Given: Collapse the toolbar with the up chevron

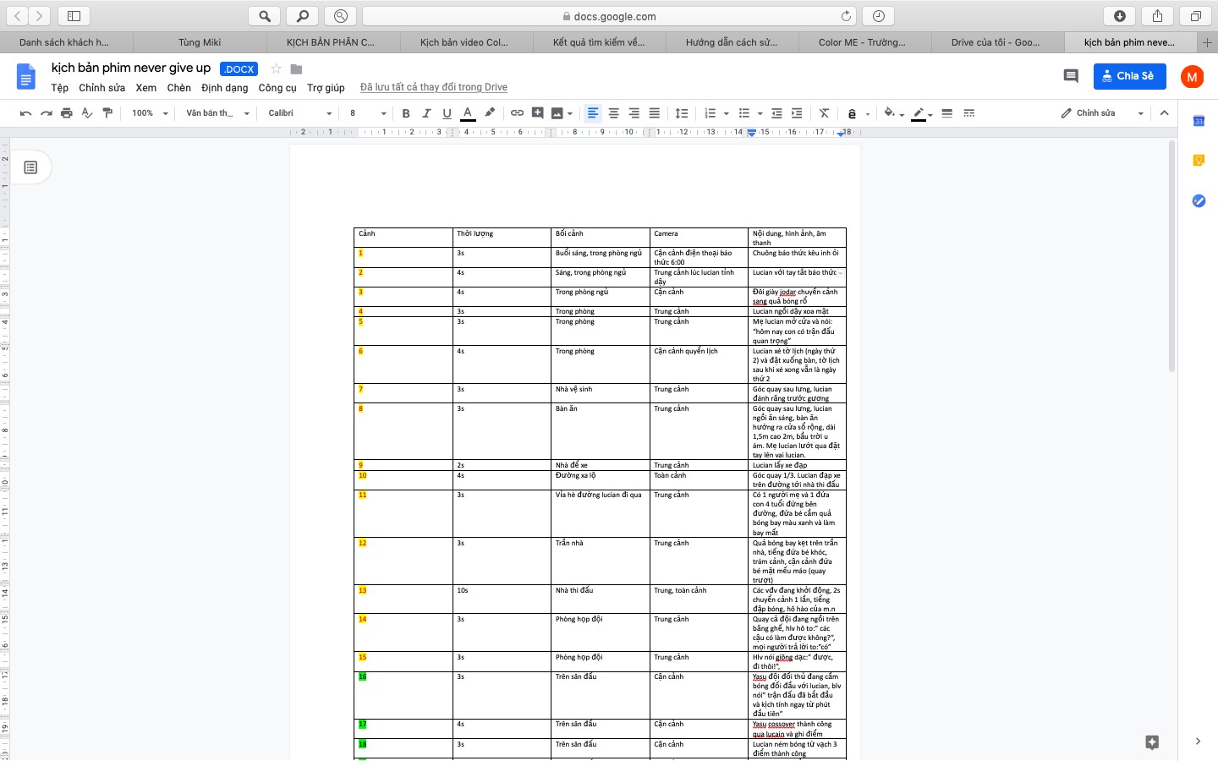Looking at the screenshot, I should pyautogui.click(x=1164, y=113).
